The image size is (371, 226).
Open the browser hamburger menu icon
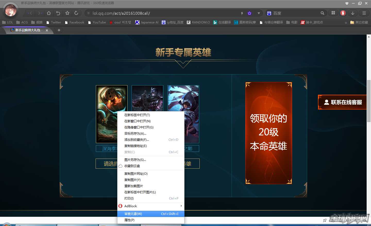coord(364,13)
